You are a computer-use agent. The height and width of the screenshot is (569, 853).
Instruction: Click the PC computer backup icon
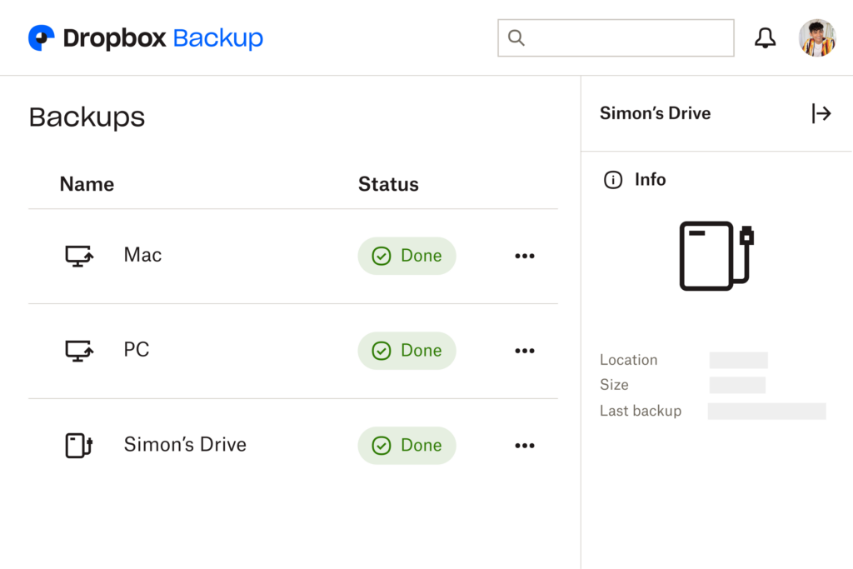point(79,351)
